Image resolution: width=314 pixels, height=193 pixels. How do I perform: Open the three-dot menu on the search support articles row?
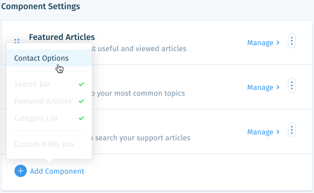tap(292, 130)
